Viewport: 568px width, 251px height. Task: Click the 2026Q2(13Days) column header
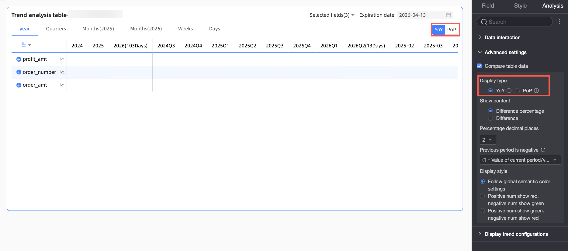pyautogui.click(x=366, y=46)
